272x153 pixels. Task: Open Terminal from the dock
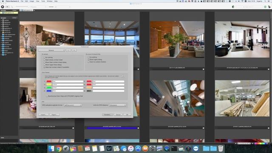(x=174, y=149)
